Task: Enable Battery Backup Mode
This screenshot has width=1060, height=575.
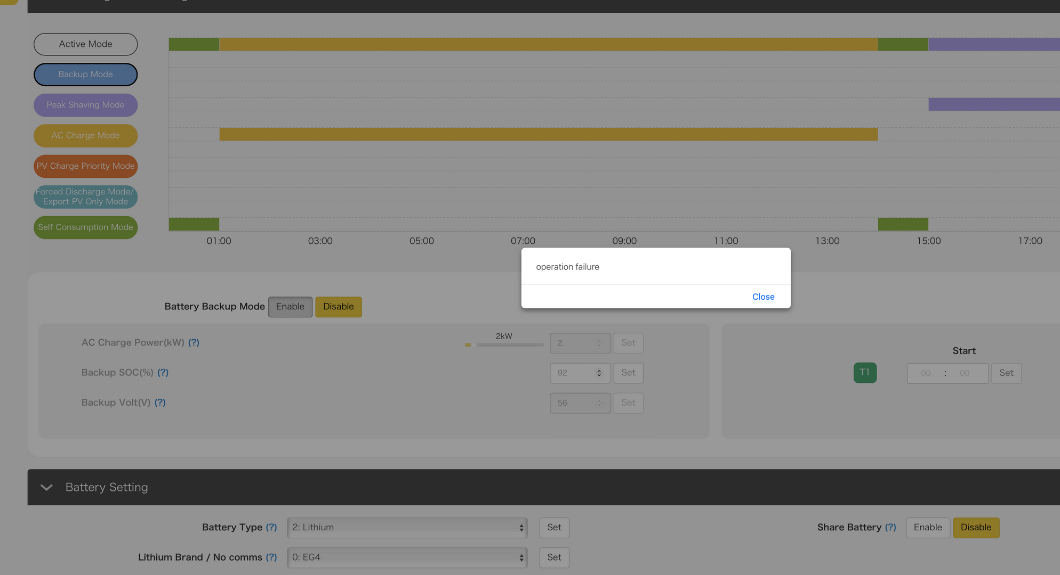Action: [290, 307]
